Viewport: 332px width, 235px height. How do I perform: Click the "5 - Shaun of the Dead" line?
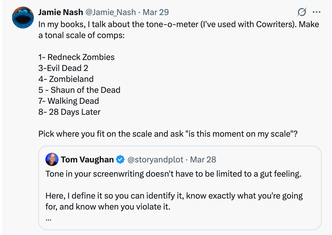(79, 90)
